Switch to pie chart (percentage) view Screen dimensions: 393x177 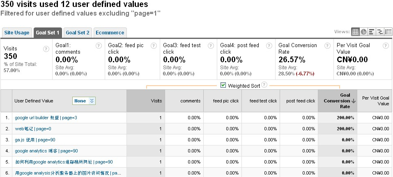pyautogui.click(x=363, y=32)
